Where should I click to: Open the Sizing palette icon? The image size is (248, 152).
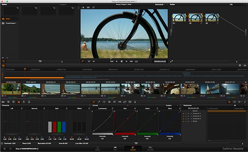[125, 102]
